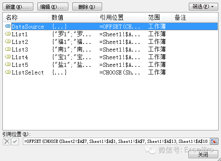Select the ListSelect row
Screen dimensions: 221x161
pyautogui.click(x=110, y=72)
